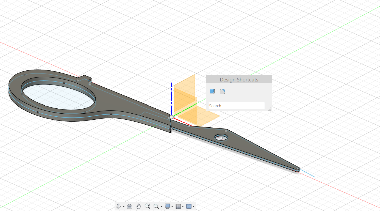
Task: Select the Zoom magnifier tool
Action: pos(148,206)
